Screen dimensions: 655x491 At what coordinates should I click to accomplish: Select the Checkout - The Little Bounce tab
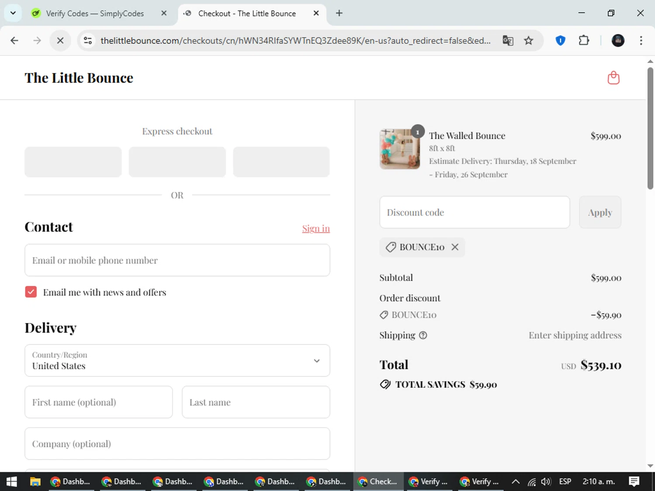(x=247, y=14)
